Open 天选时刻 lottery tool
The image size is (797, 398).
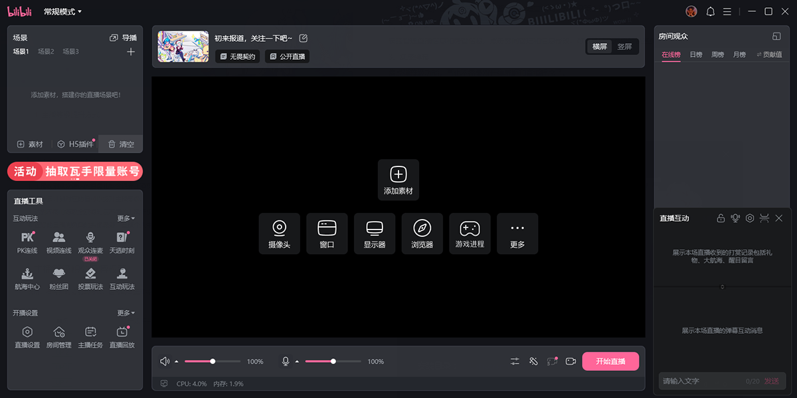point(122,242)
